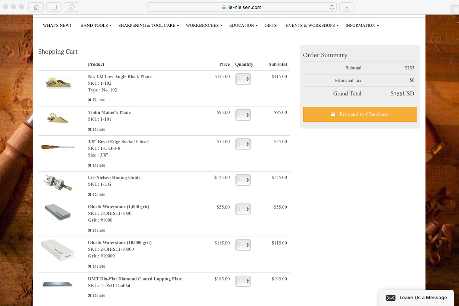Viewport: 459px width, 306px height.
Task: Show the Safari sidebar
Action: click(x=54, y=7)
